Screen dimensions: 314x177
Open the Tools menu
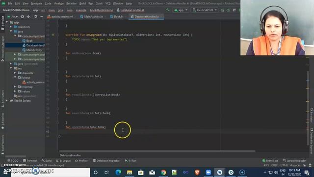(99, 3)
